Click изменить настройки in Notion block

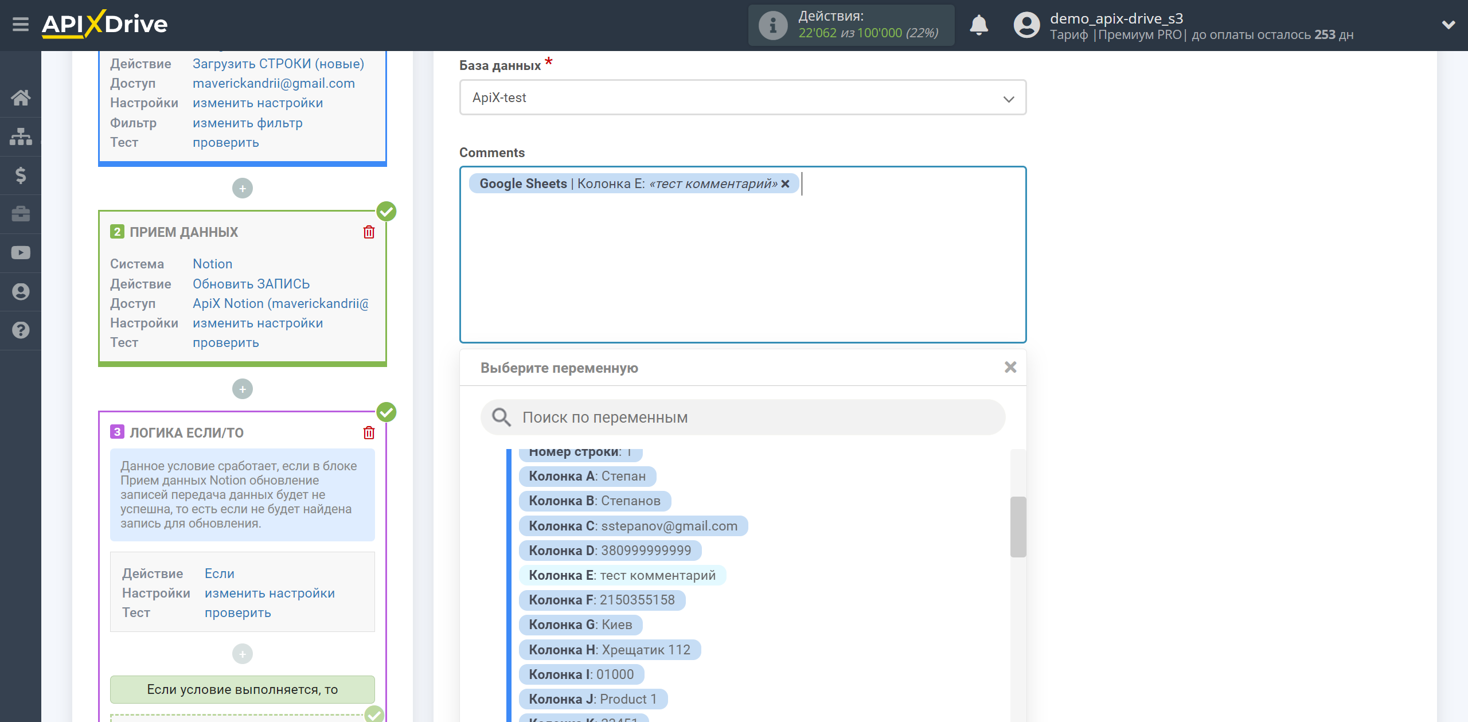(x=257, y=323)
